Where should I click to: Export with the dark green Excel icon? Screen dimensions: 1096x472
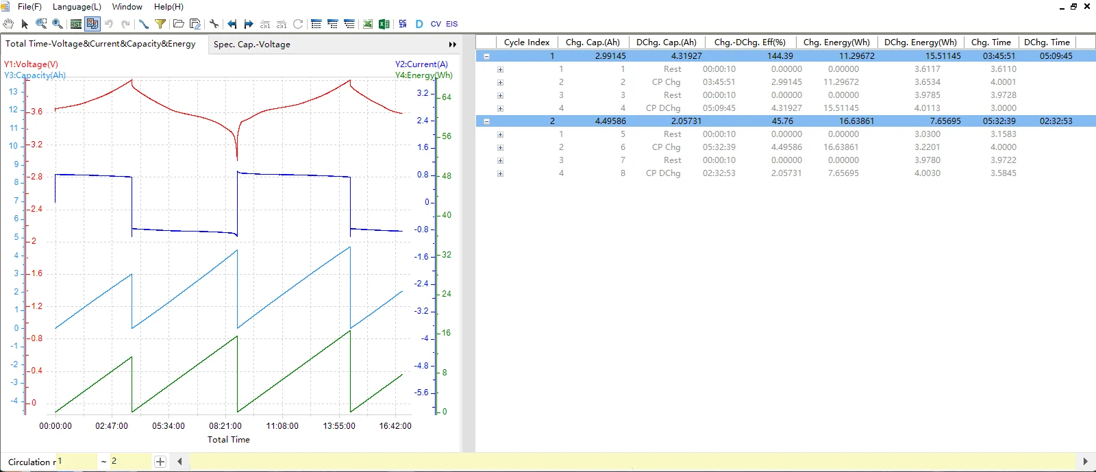384,24
